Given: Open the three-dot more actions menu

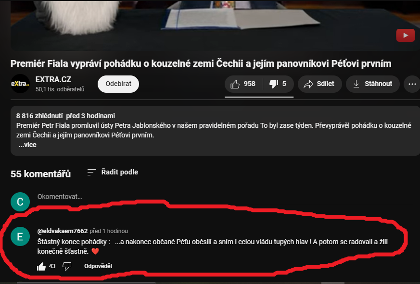Looking at the screenshot, I should 412,84.
